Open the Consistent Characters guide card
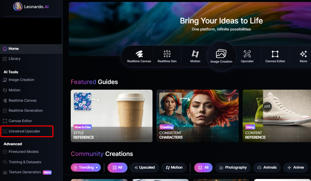Viewport: 311px width, 181px height. point(198,116)
